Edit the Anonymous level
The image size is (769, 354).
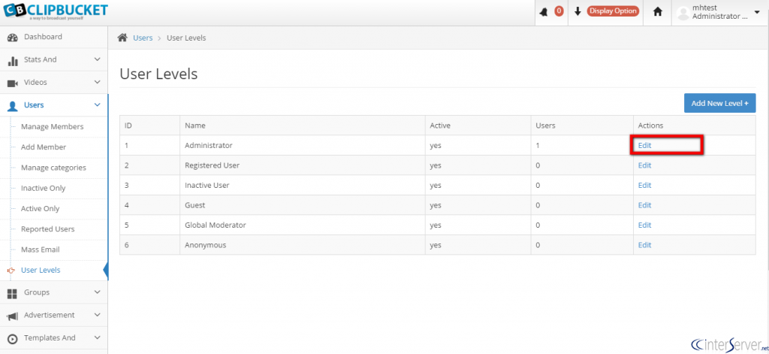(644, 245)
